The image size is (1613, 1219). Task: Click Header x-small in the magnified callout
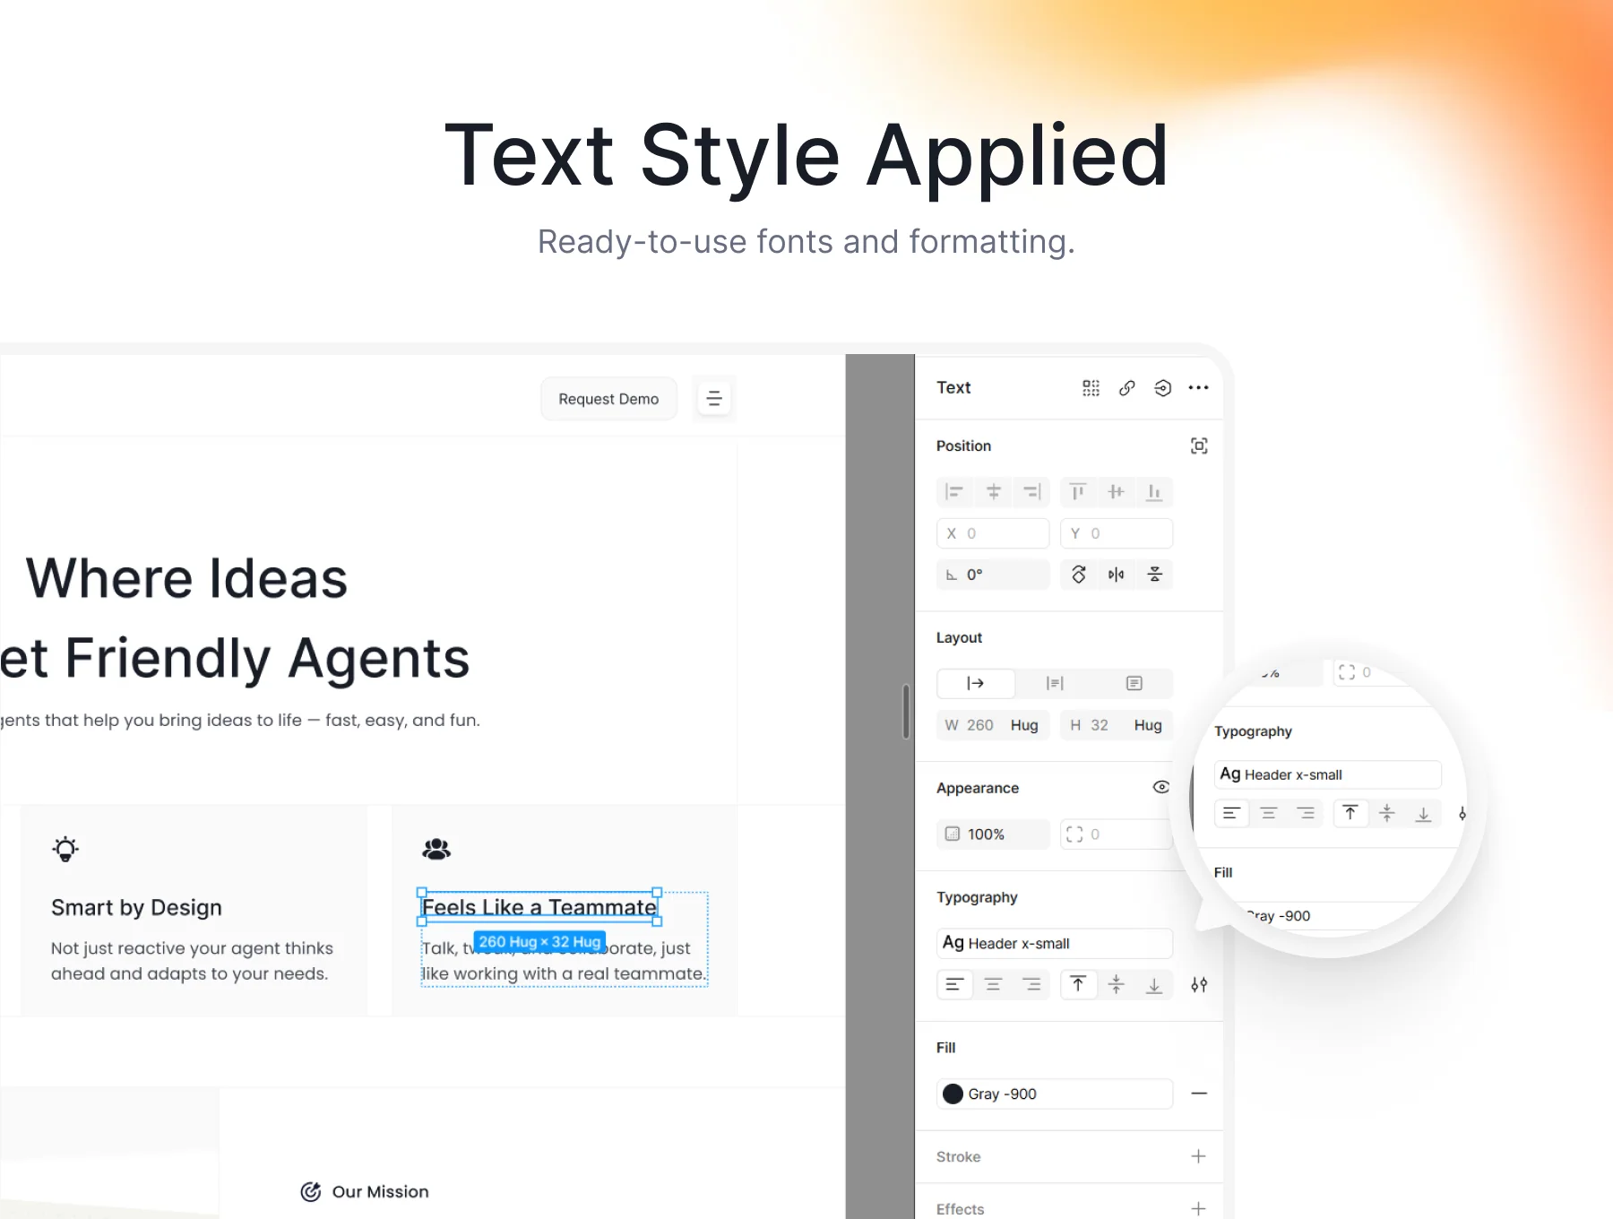(1327, 774)
